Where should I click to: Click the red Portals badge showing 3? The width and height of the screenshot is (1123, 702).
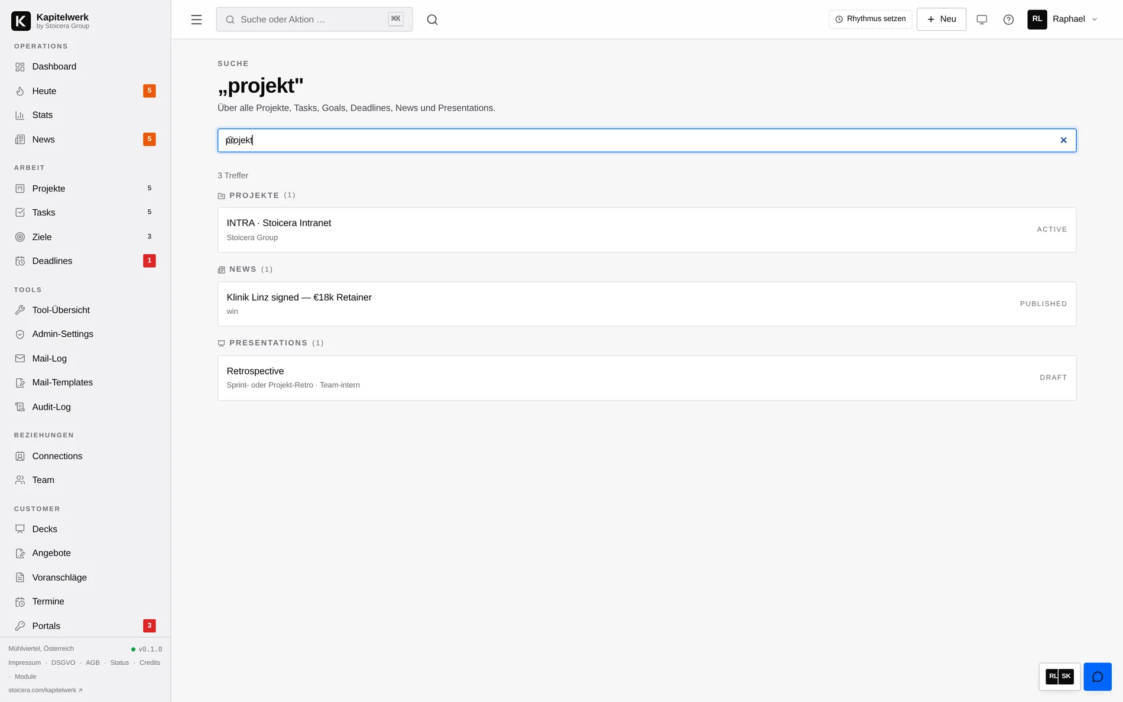pos(150,626)
